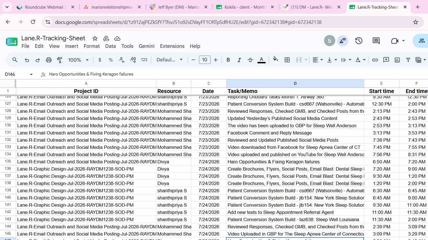Click the print icon
The height and width of the screenshot is (240, 428).
click(x=49, y=60)
